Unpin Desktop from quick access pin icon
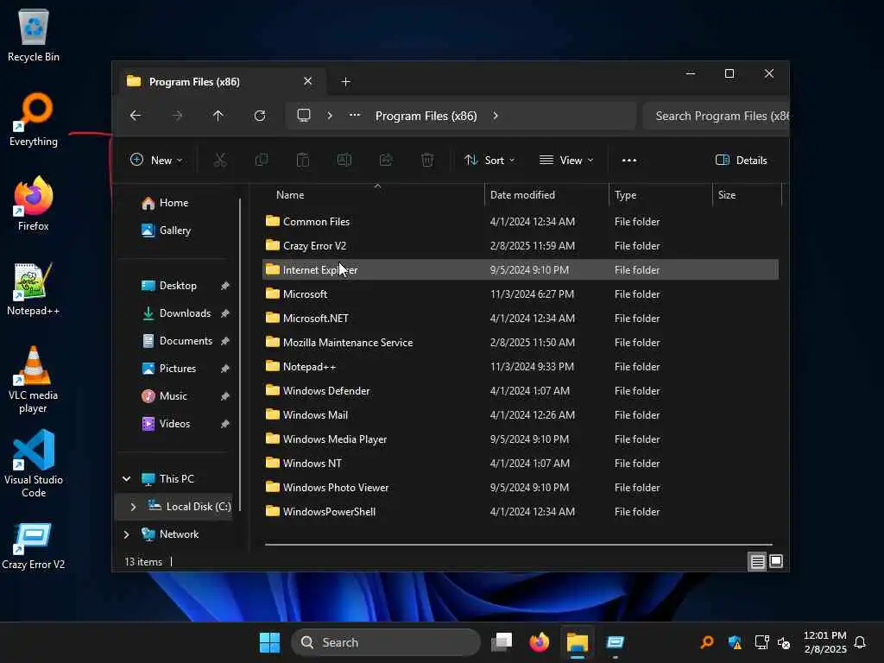The image size is (884, 663). [225, 286]
